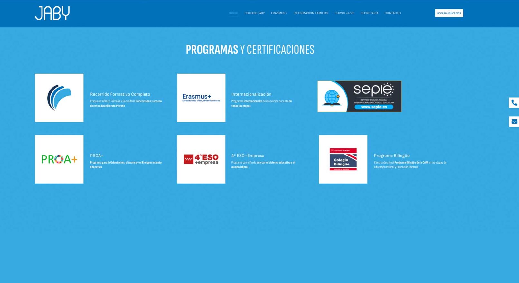Open the SEPIE banner image
This screenshot has width=519, height=283.
click(x=359, y=96)
